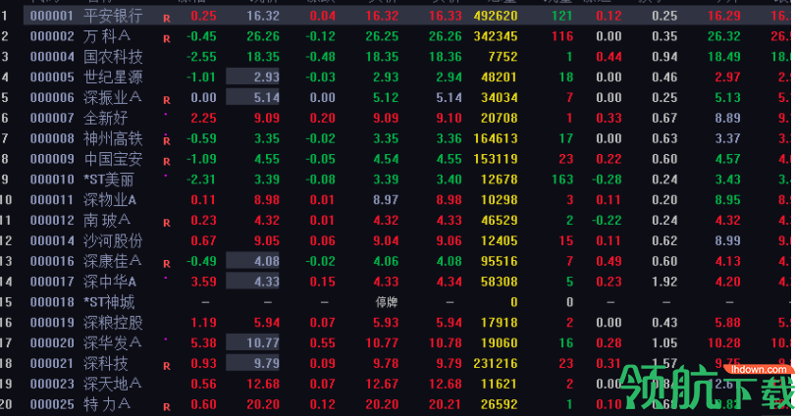Viewport: 795px width, 416px height.
Task: Select stock name 深康佳A
Action: point(113,261)
